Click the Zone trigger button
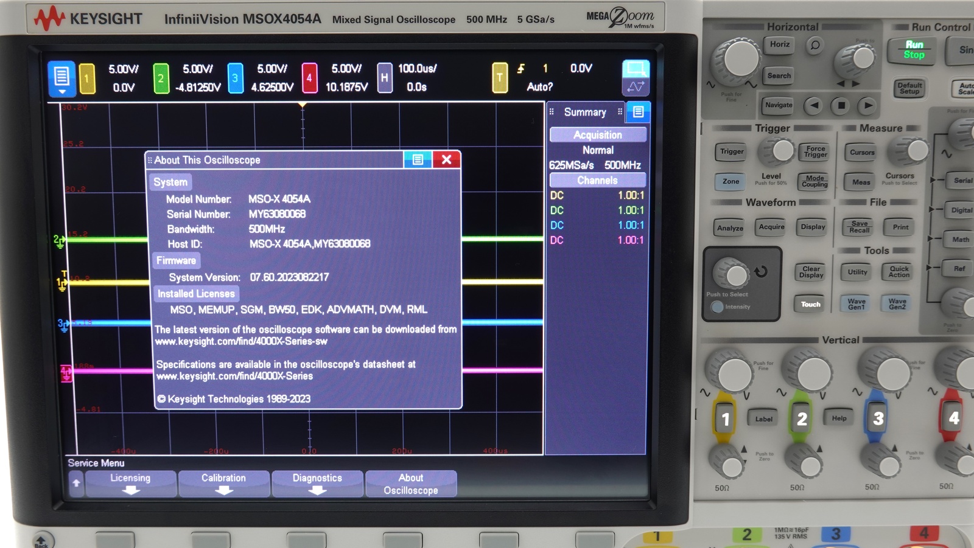Image resolution: width=974 pixels, height=548 pixels. point(730,181)
